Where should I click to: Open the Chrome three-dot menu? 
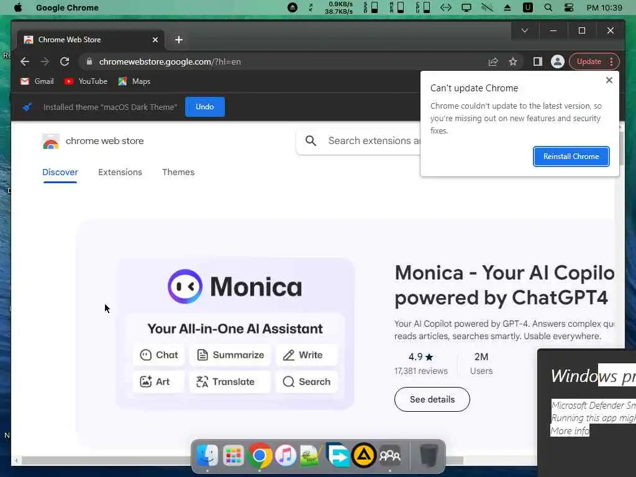(612, 61)
